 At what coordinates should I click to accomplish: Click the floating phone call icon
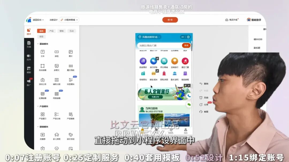click(189, 96)
